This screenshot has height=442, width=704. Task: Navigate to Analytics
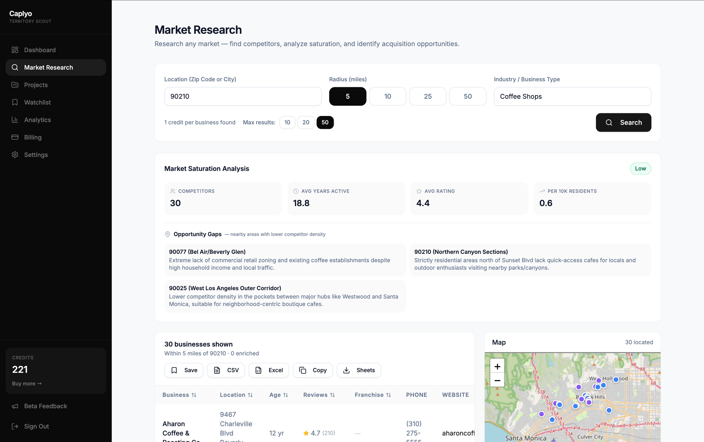(x=56, y=120)
